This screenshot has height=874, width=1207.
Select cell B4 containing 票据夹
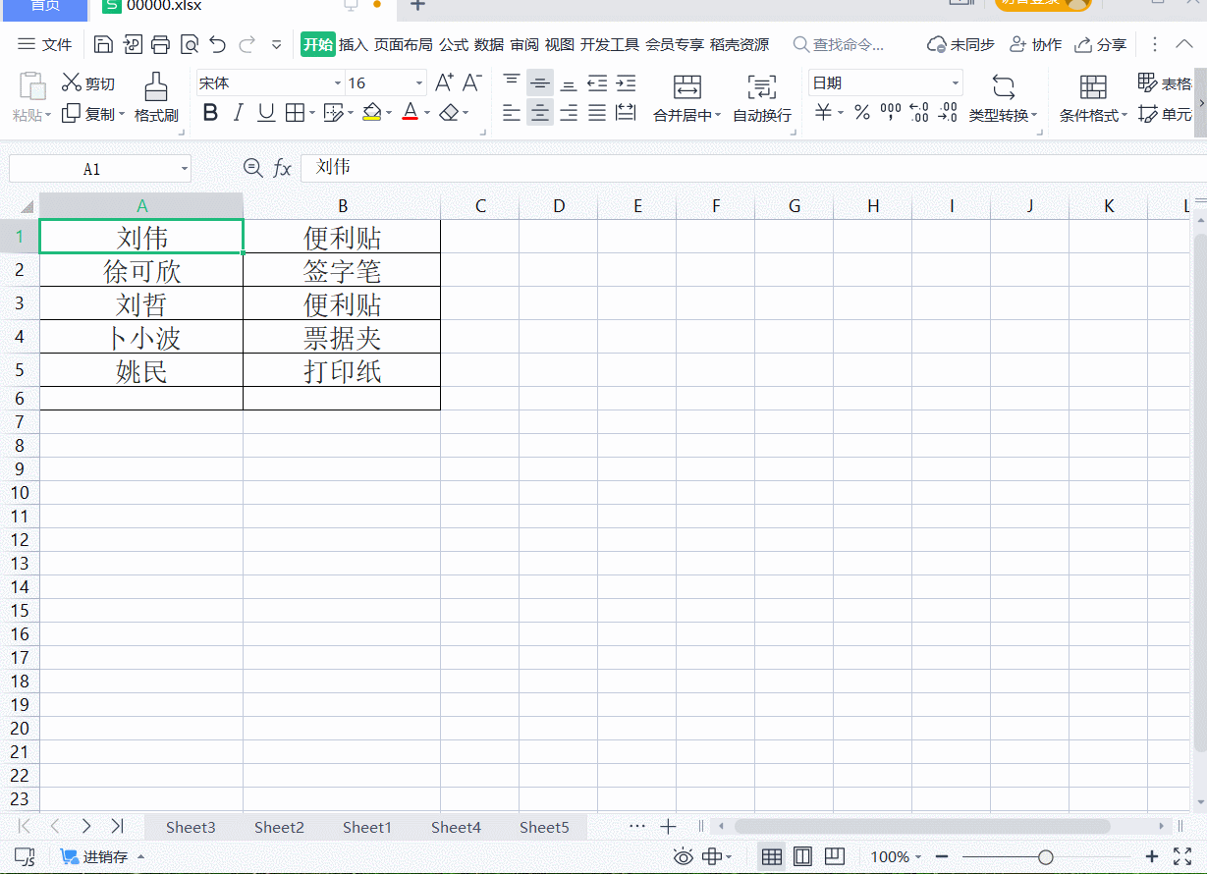coord(342,338)
